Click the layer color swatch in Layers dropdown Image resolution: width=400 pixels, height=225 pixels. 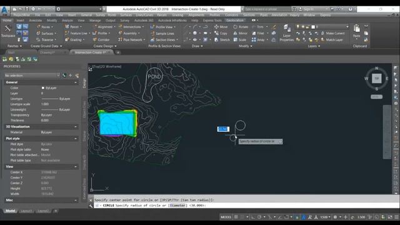coord(313,27)
